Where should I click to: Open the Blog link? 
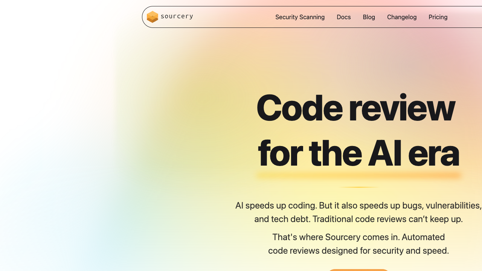click(x=369, y=17)
